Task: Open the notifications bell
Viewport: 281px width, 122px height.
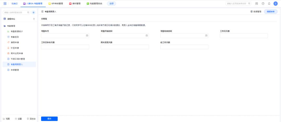Action: click(x=269, y=3)
